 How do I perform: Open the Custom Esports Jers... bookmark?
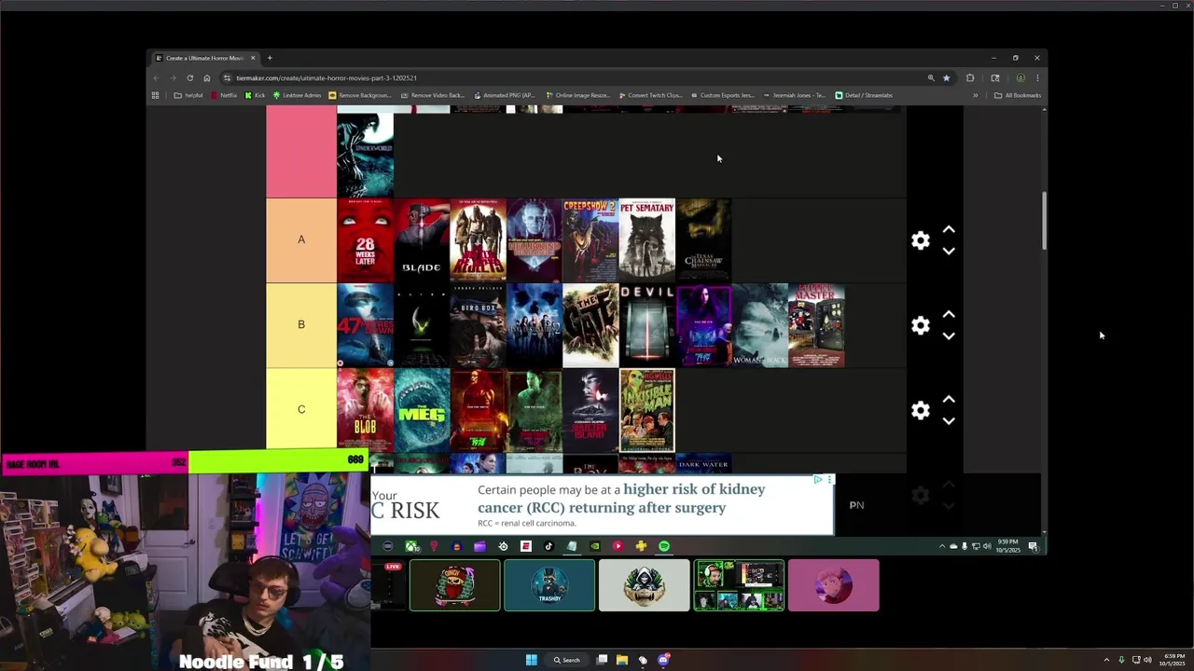pos(721,95)
